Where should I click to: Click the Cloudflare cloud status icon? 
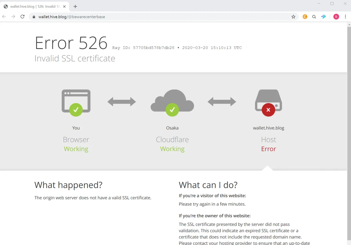(172, 103)
